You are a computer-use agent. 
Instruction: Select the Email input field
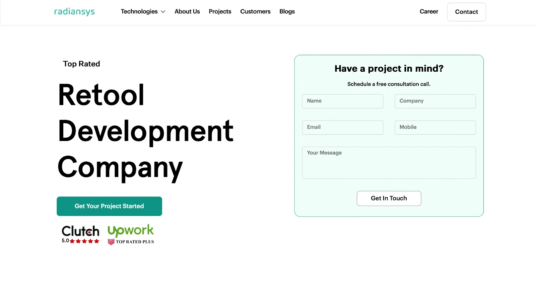(x=343, y=128)
